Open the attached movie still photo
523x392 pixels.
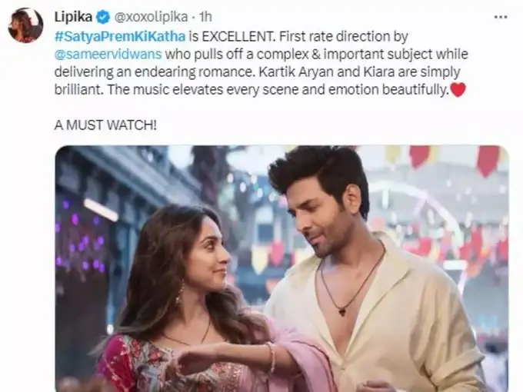(281, 269)
